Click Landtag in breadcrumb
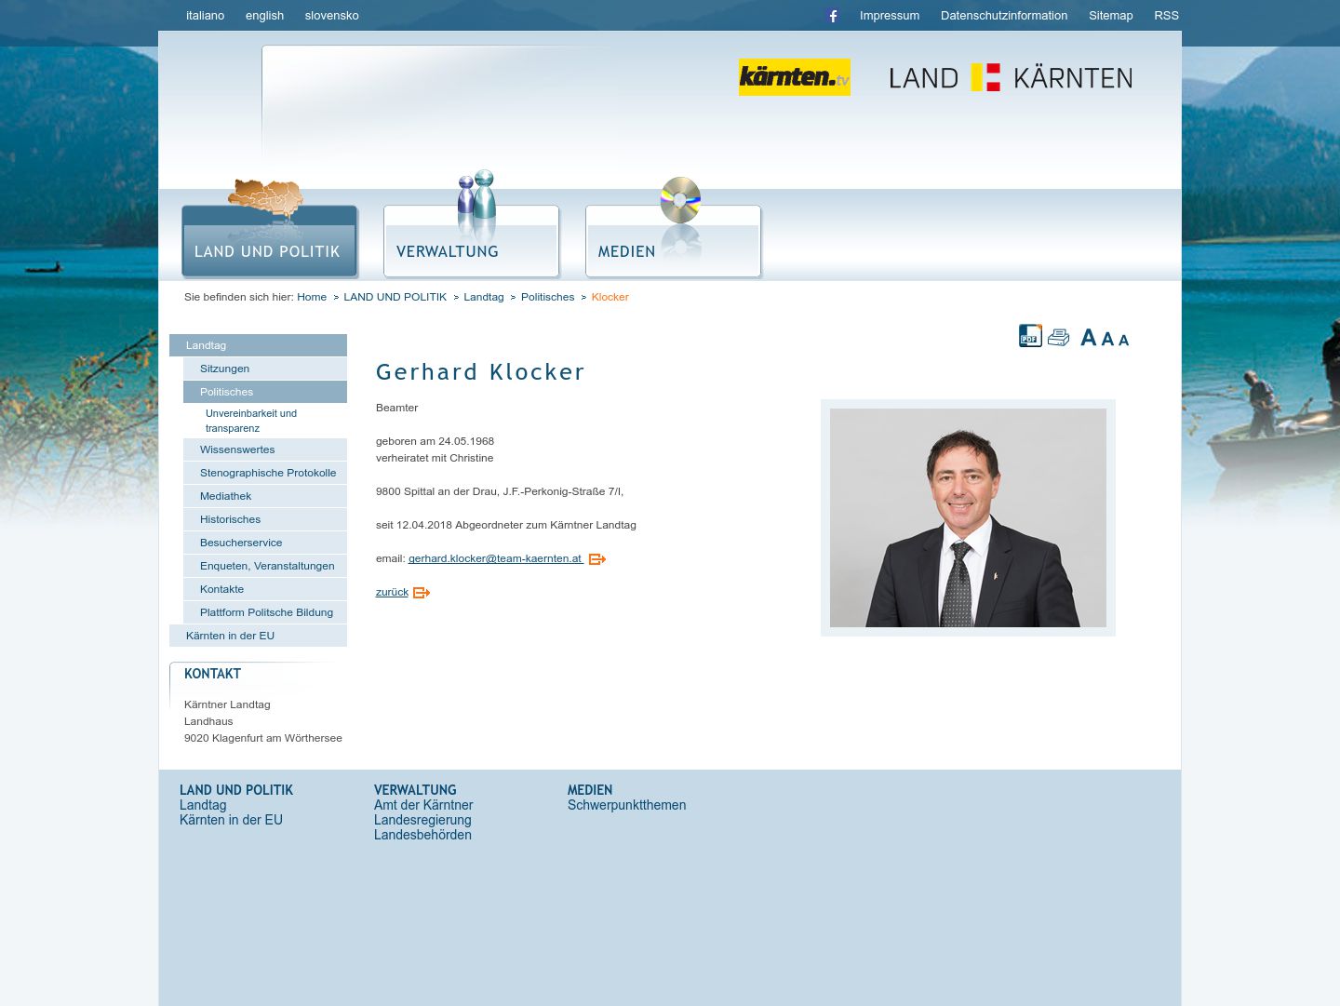1340x1006 pixels. coord(484,297)
